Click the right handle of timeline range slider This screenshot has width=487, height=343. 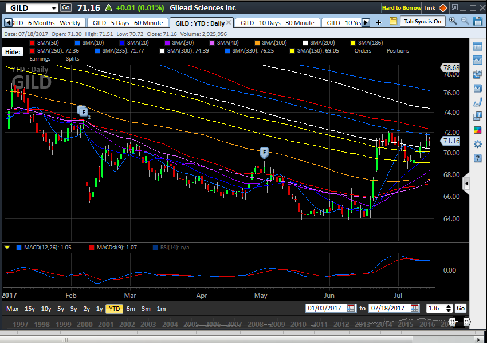[x=466, y=322]
